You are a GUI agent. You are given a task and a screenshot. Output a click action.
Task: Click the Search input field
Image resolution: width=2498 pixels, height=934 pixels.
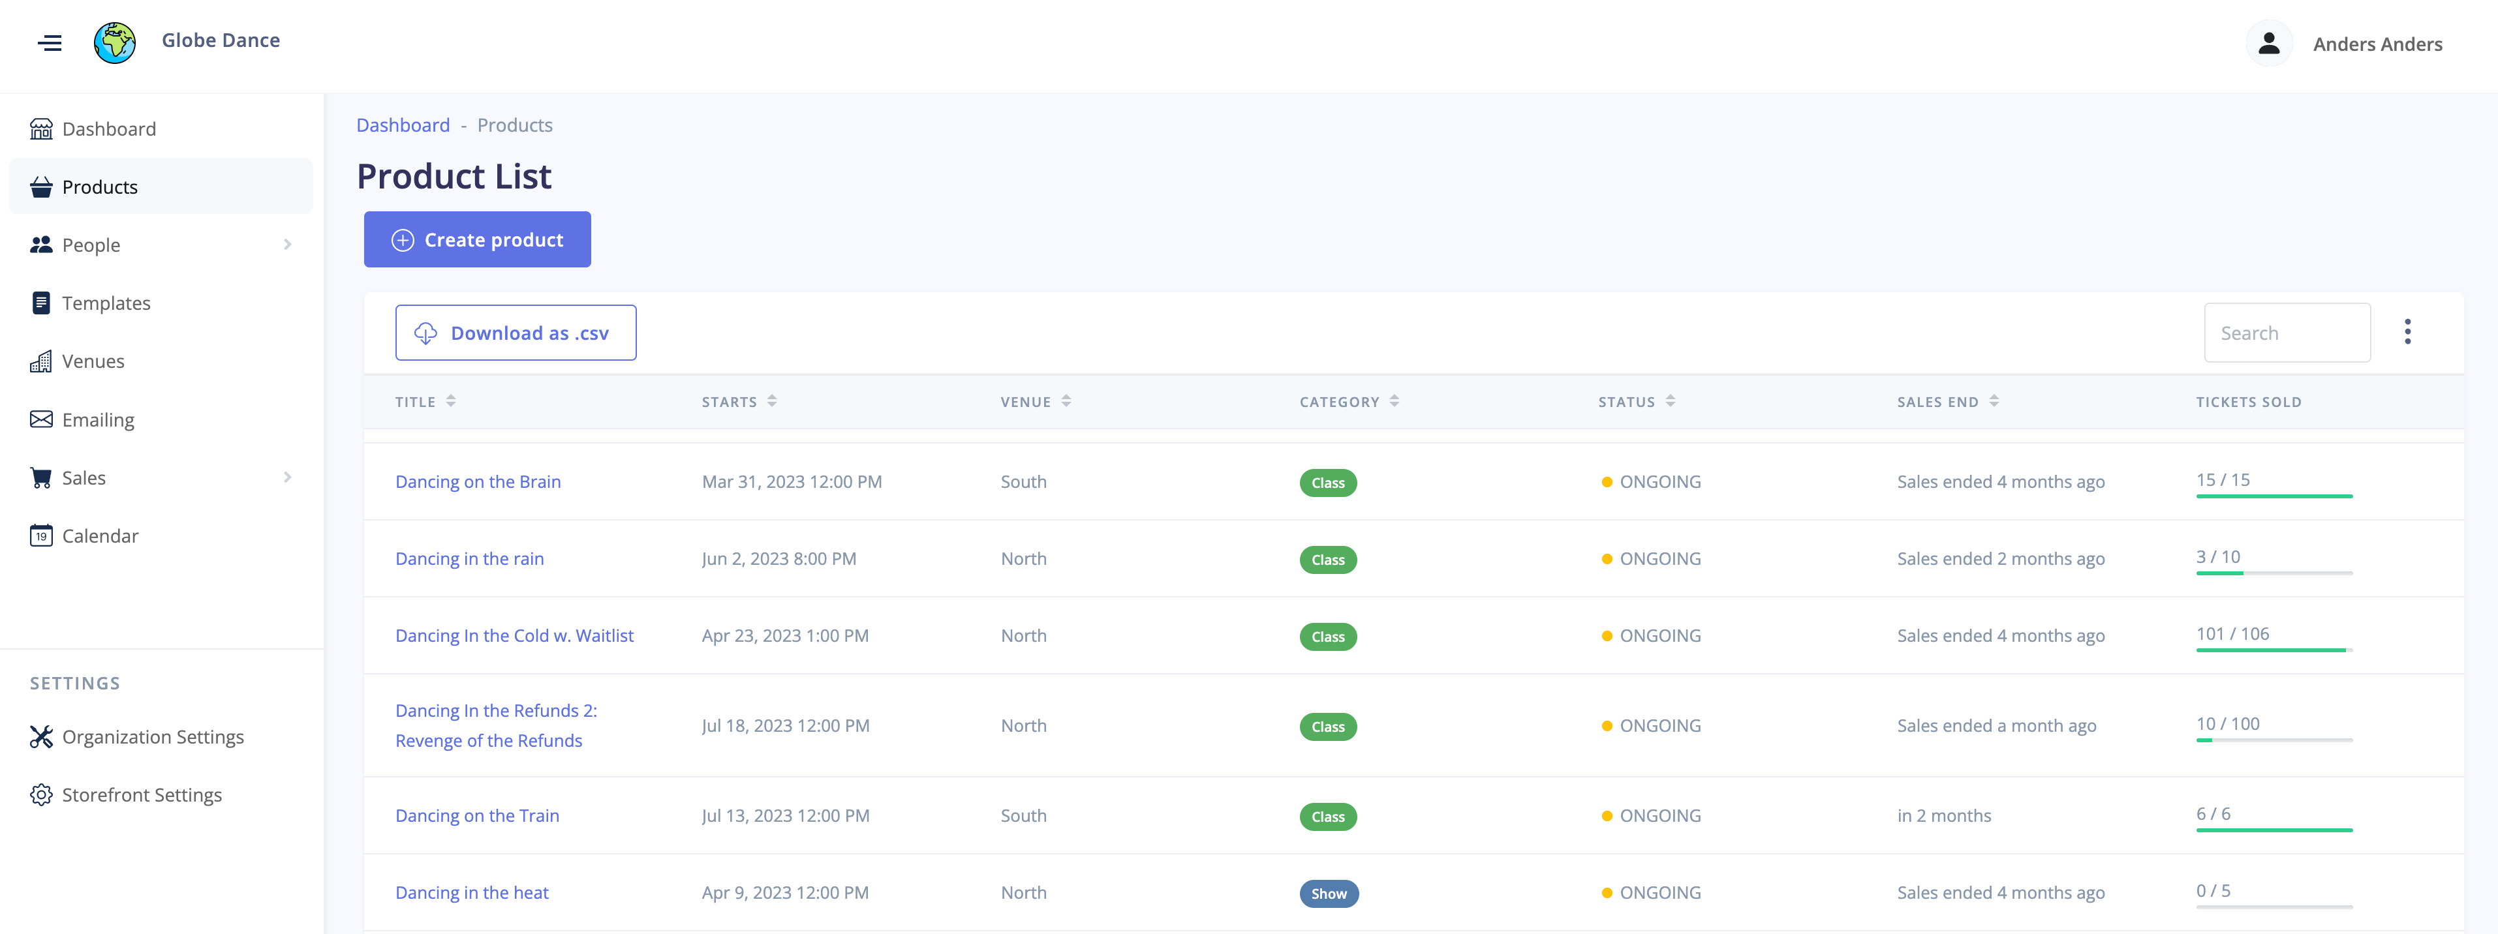tap(2287, 333)
